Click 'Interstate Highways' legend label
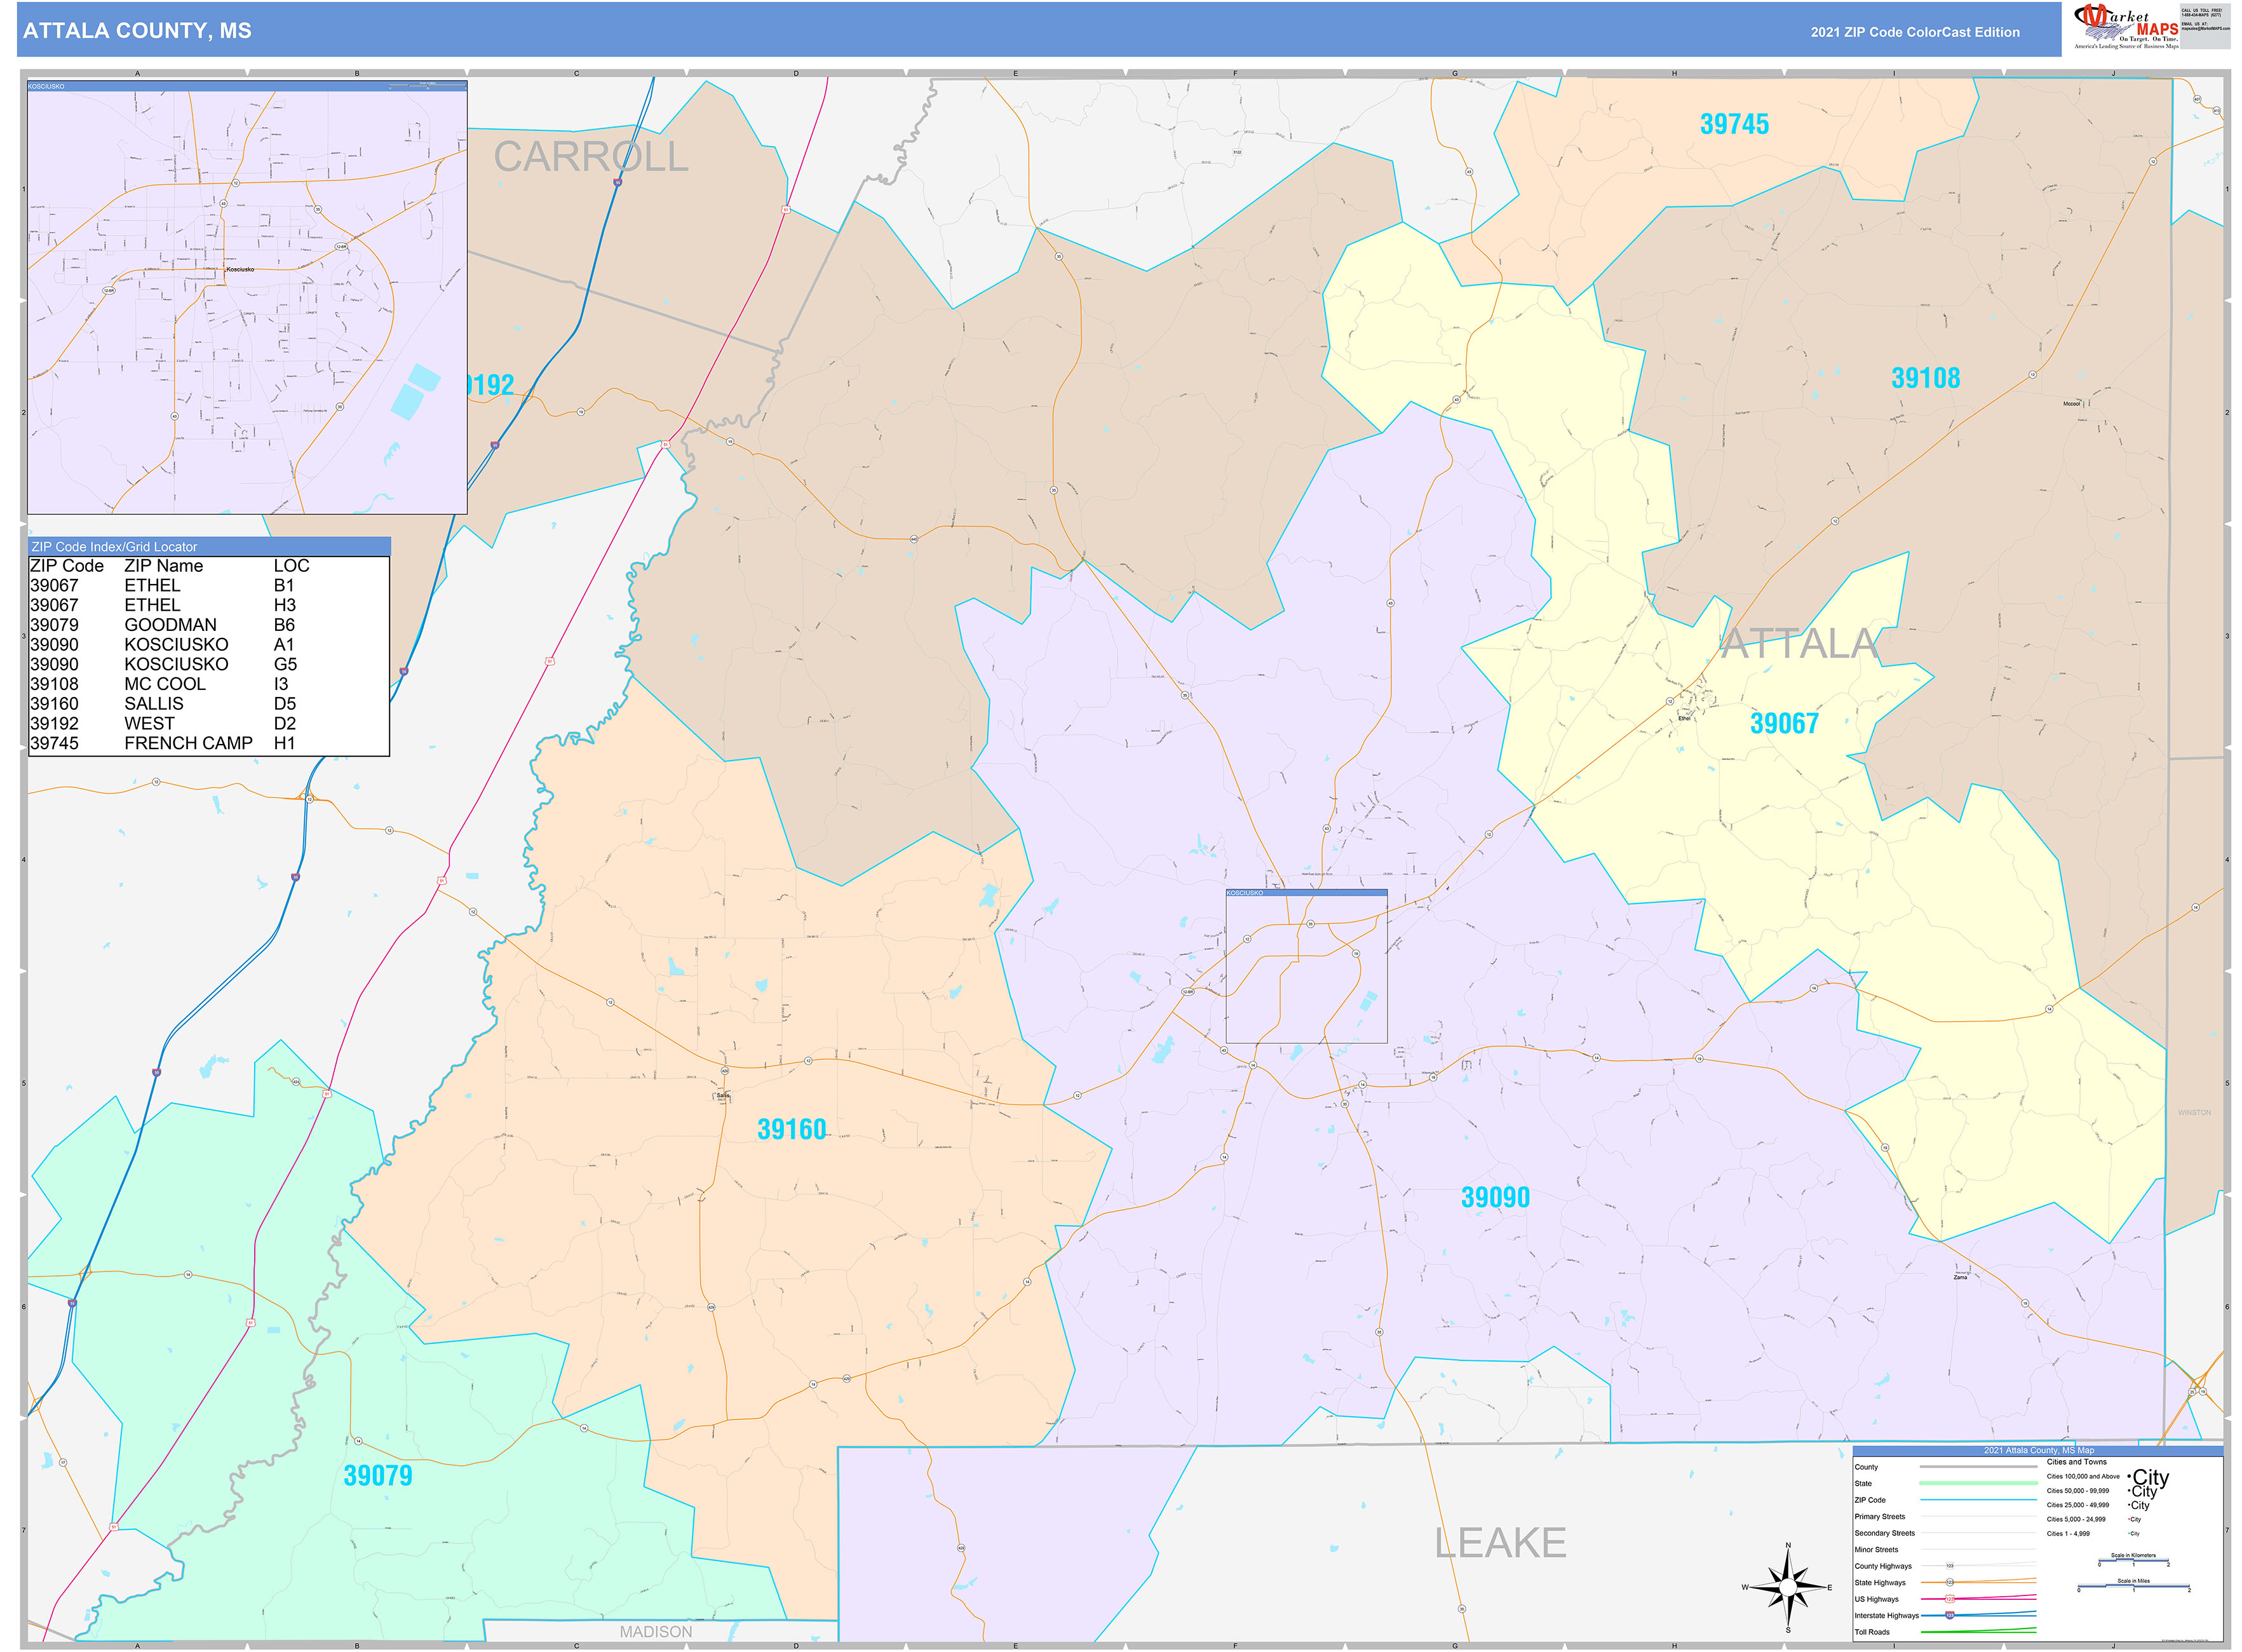 (1887, 1616)
